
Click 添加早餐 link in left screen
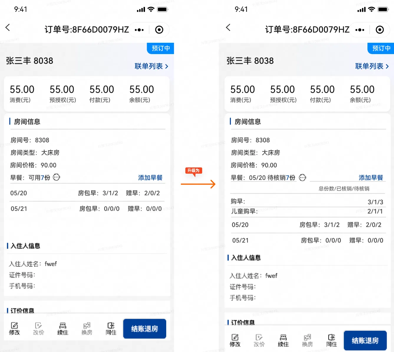tap(150, 177)
